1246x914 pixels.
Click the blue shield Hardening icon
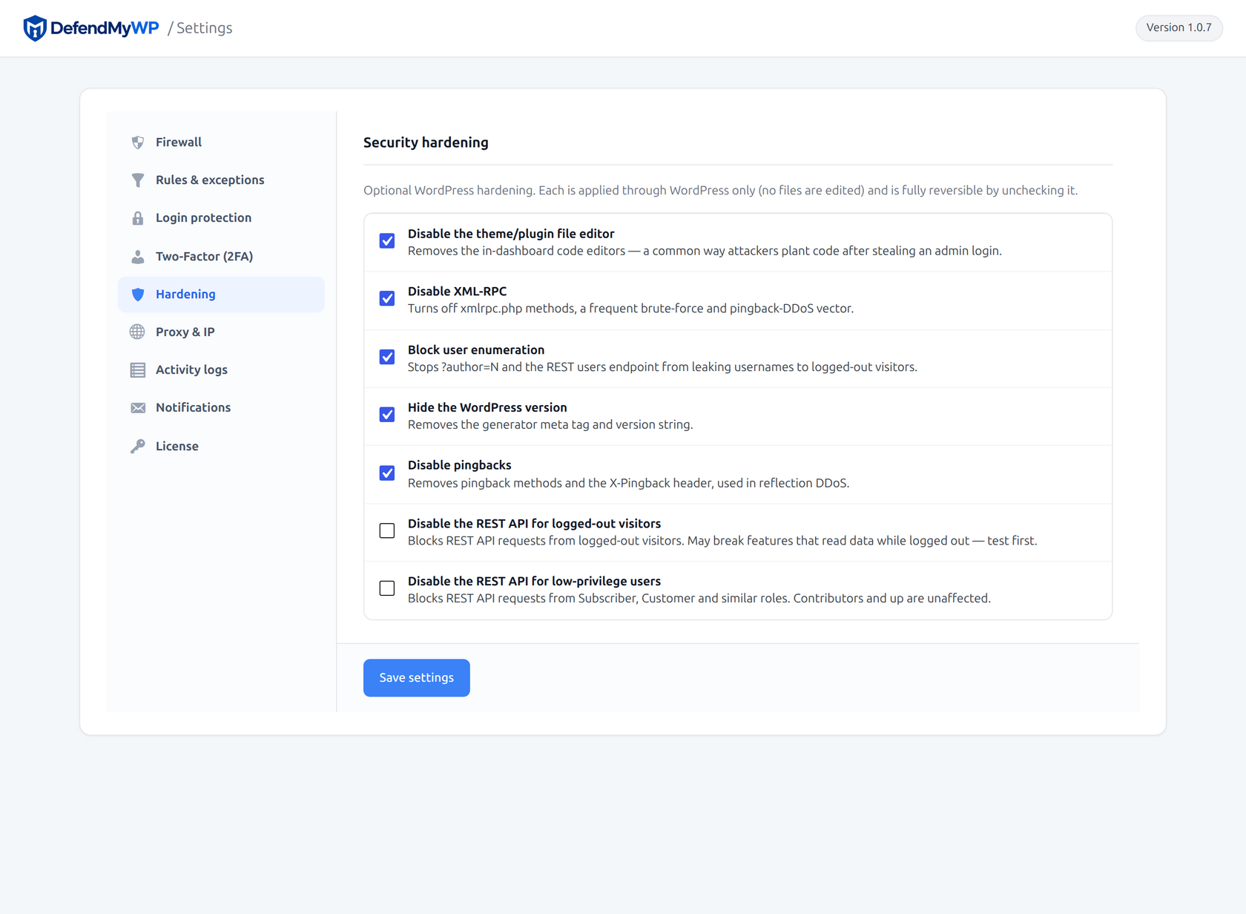point(138,295)
